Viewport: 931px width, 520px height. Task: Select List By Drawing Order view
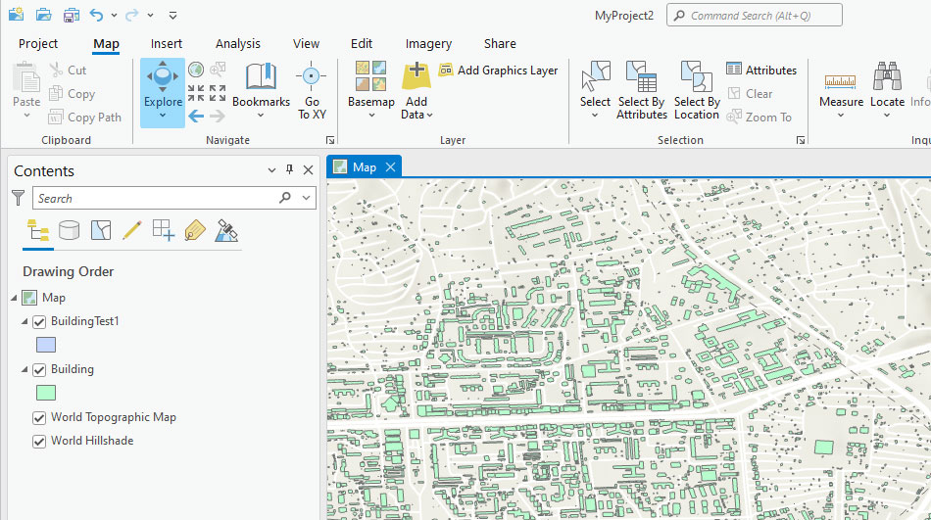tap(38, 231)
